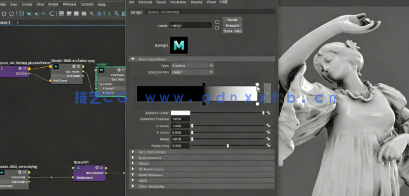
Task: Expand the Color Balance section
Action: click(133, 158)
